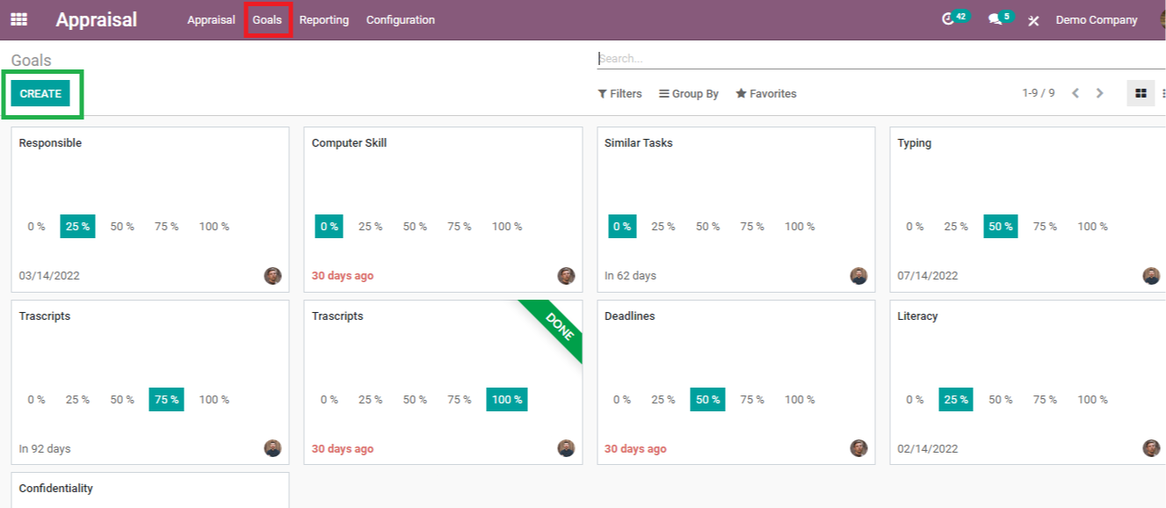The height and width of the screenshot is (508, 1166).
Task: Go to next page arrow
Action: point(1099,93)
